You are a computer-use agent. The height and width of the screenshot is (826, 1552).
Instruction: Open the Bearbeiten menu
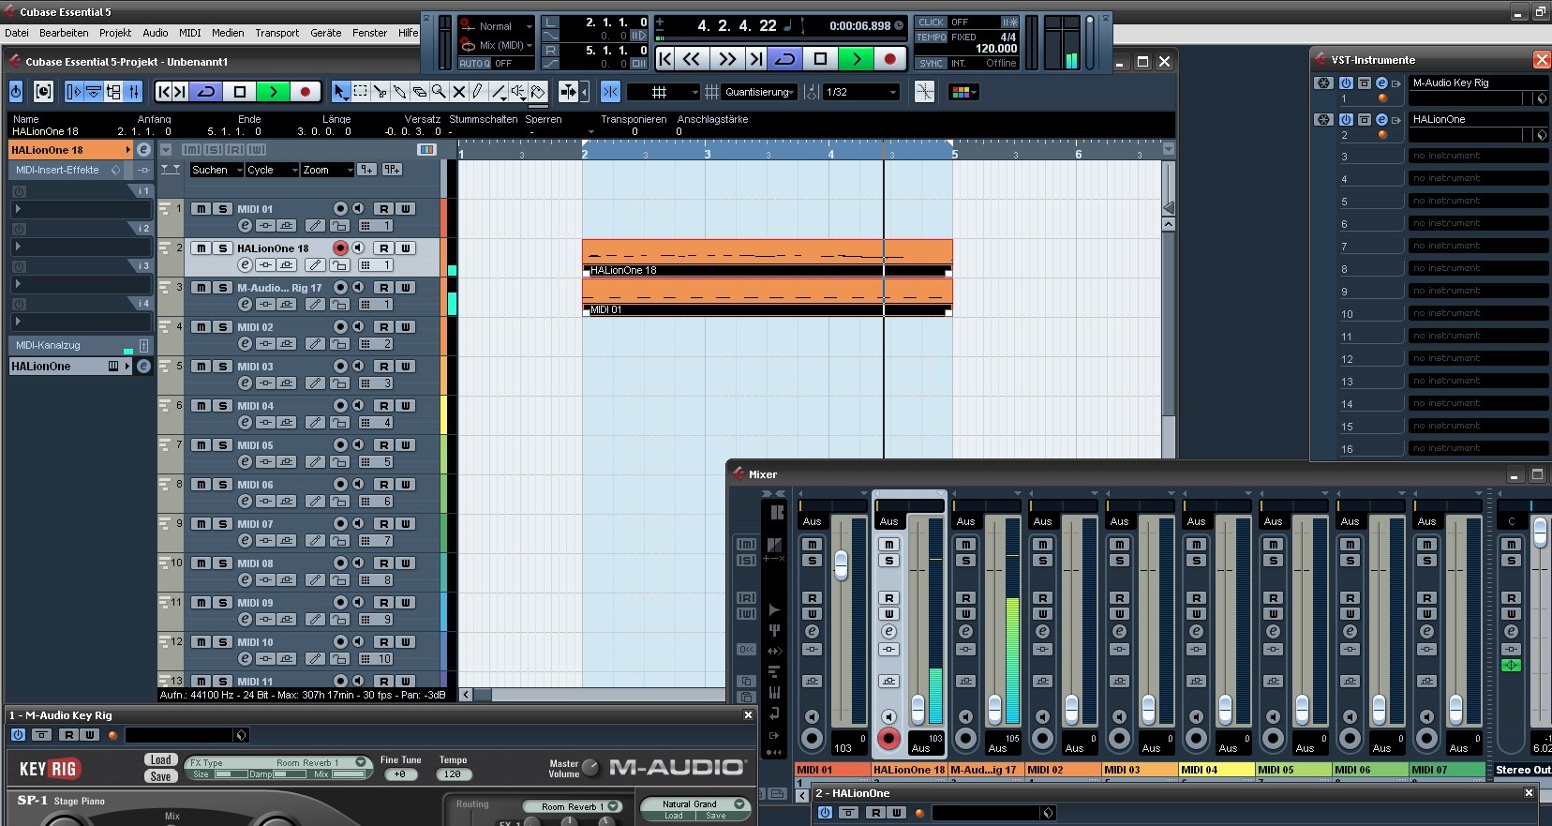64,33
